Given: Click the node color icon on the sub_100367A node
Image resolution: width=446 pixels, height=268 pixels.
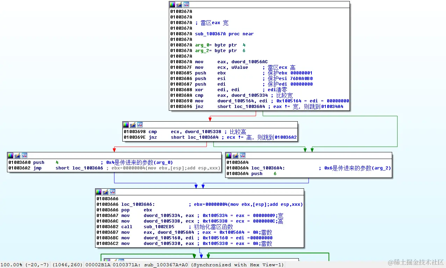Looking at the screenshot, I should click(172, 5).
